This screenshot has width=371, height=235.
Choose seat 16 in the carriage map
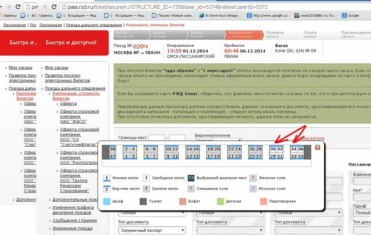(196, 149)
